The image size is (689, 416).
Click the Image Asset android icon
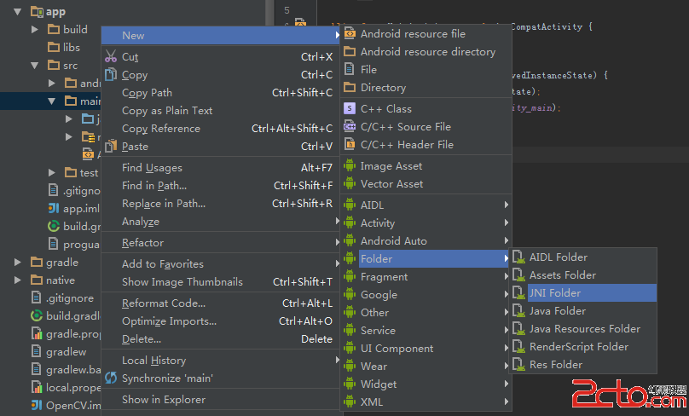[x=350, y=166]
